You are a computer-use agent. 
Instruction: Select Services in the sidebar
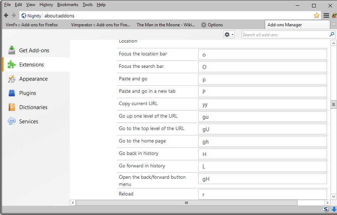point(36,121)
